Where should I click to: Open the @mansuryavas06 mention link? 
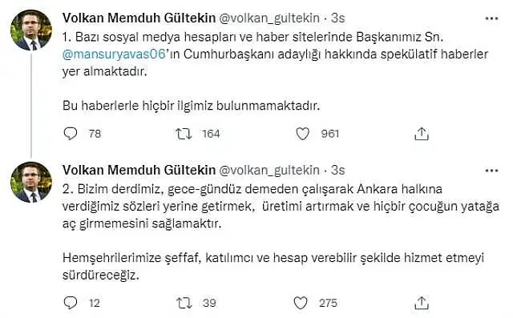tap(114, 54)
